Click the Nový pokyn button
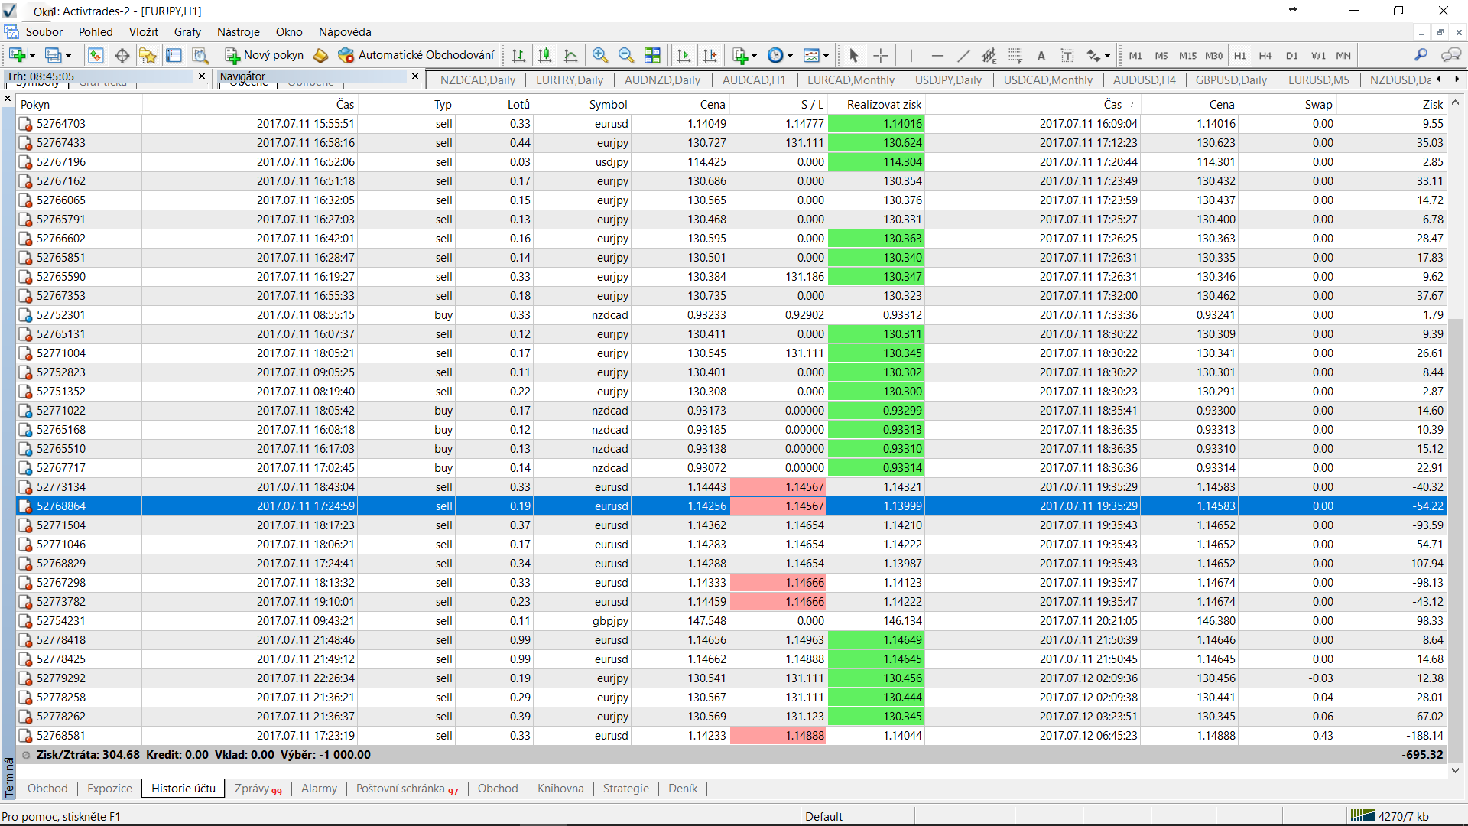Viewport: 1468px width, 826px height. [265, 55]
